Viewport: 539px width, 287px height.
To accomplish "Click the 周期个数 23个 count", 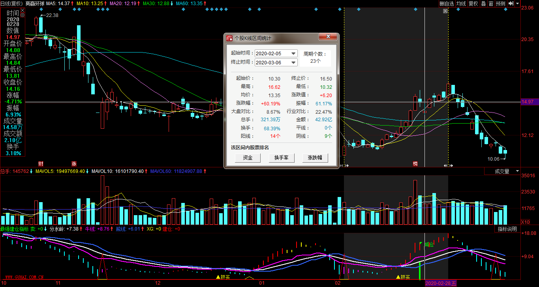I will [x=316, y=61].
